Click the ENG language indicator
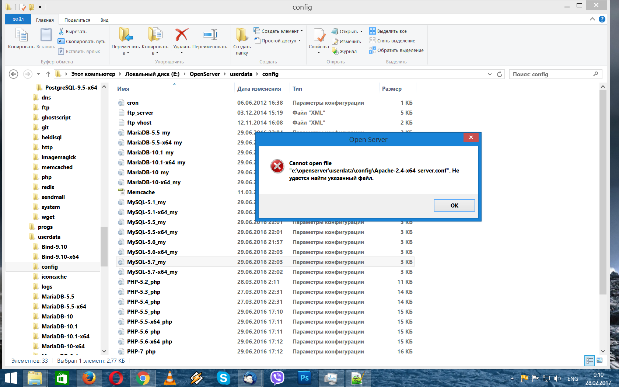The width and height of the screenshot is (619, 387). point(573,379)
